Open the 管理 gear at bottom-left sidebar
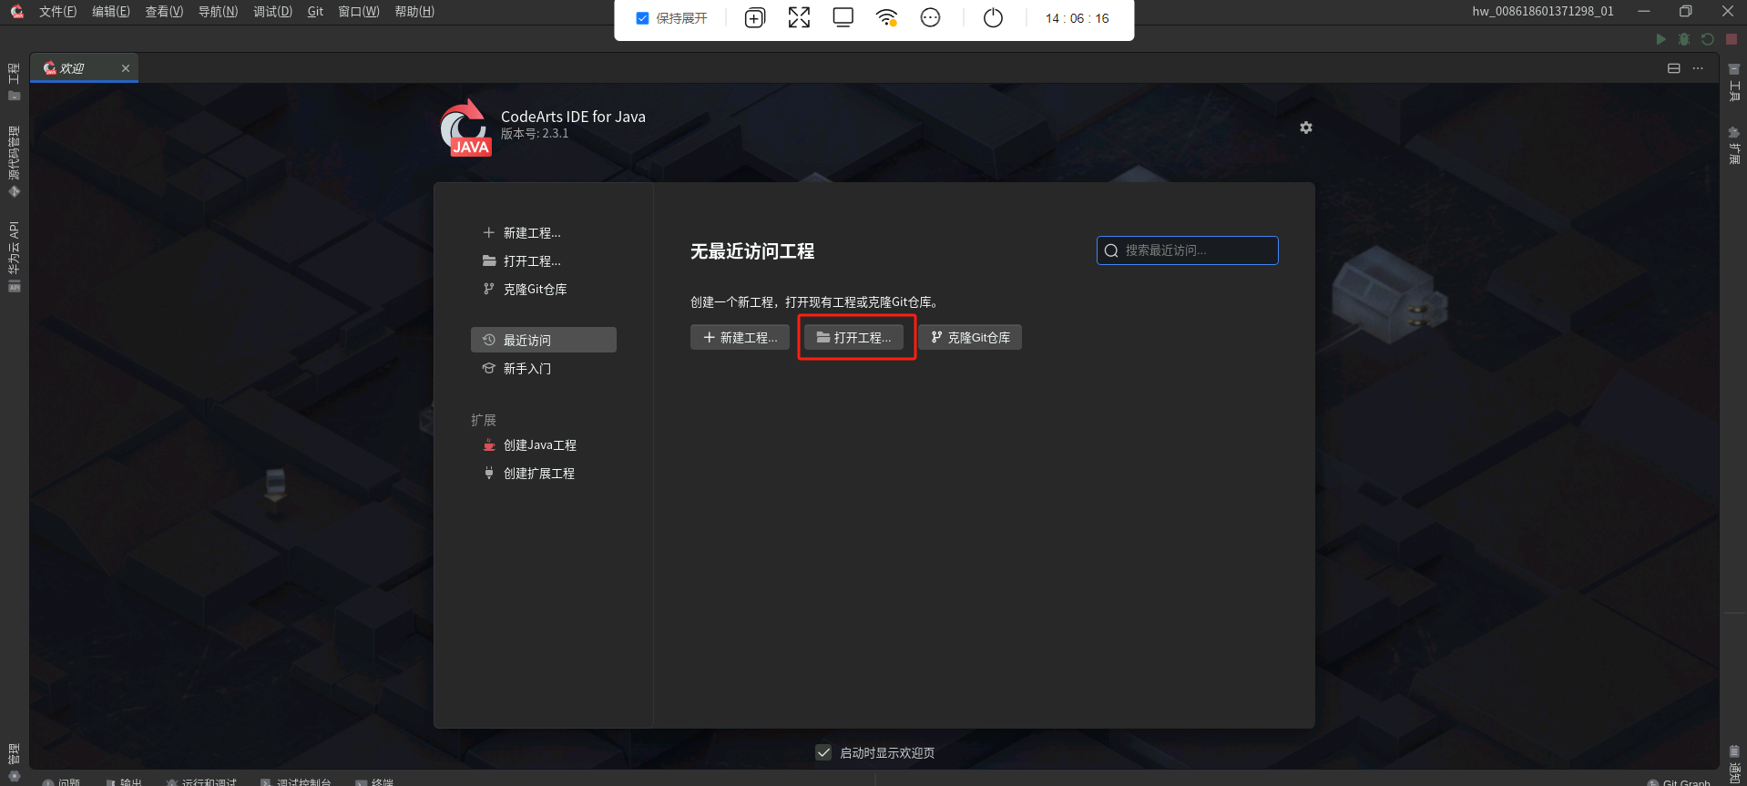 (14, 762)
